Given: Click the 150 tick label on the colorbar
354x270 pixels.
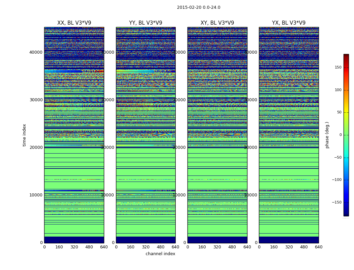Looking at the screenshot, I should (338, 67).
